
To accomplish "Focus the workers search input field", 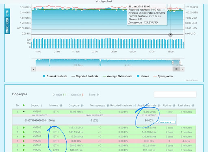I will click(175, 94).
